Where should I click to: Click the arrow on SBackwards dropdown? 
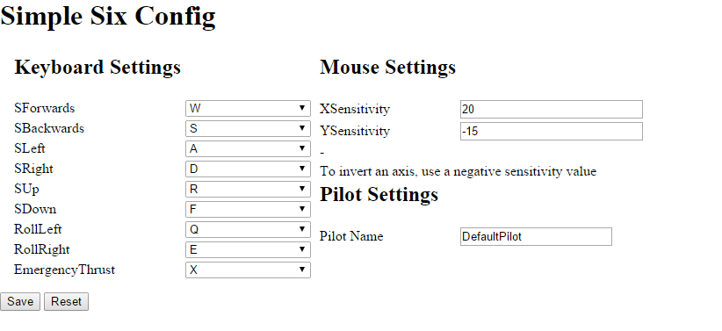(302, 128)
